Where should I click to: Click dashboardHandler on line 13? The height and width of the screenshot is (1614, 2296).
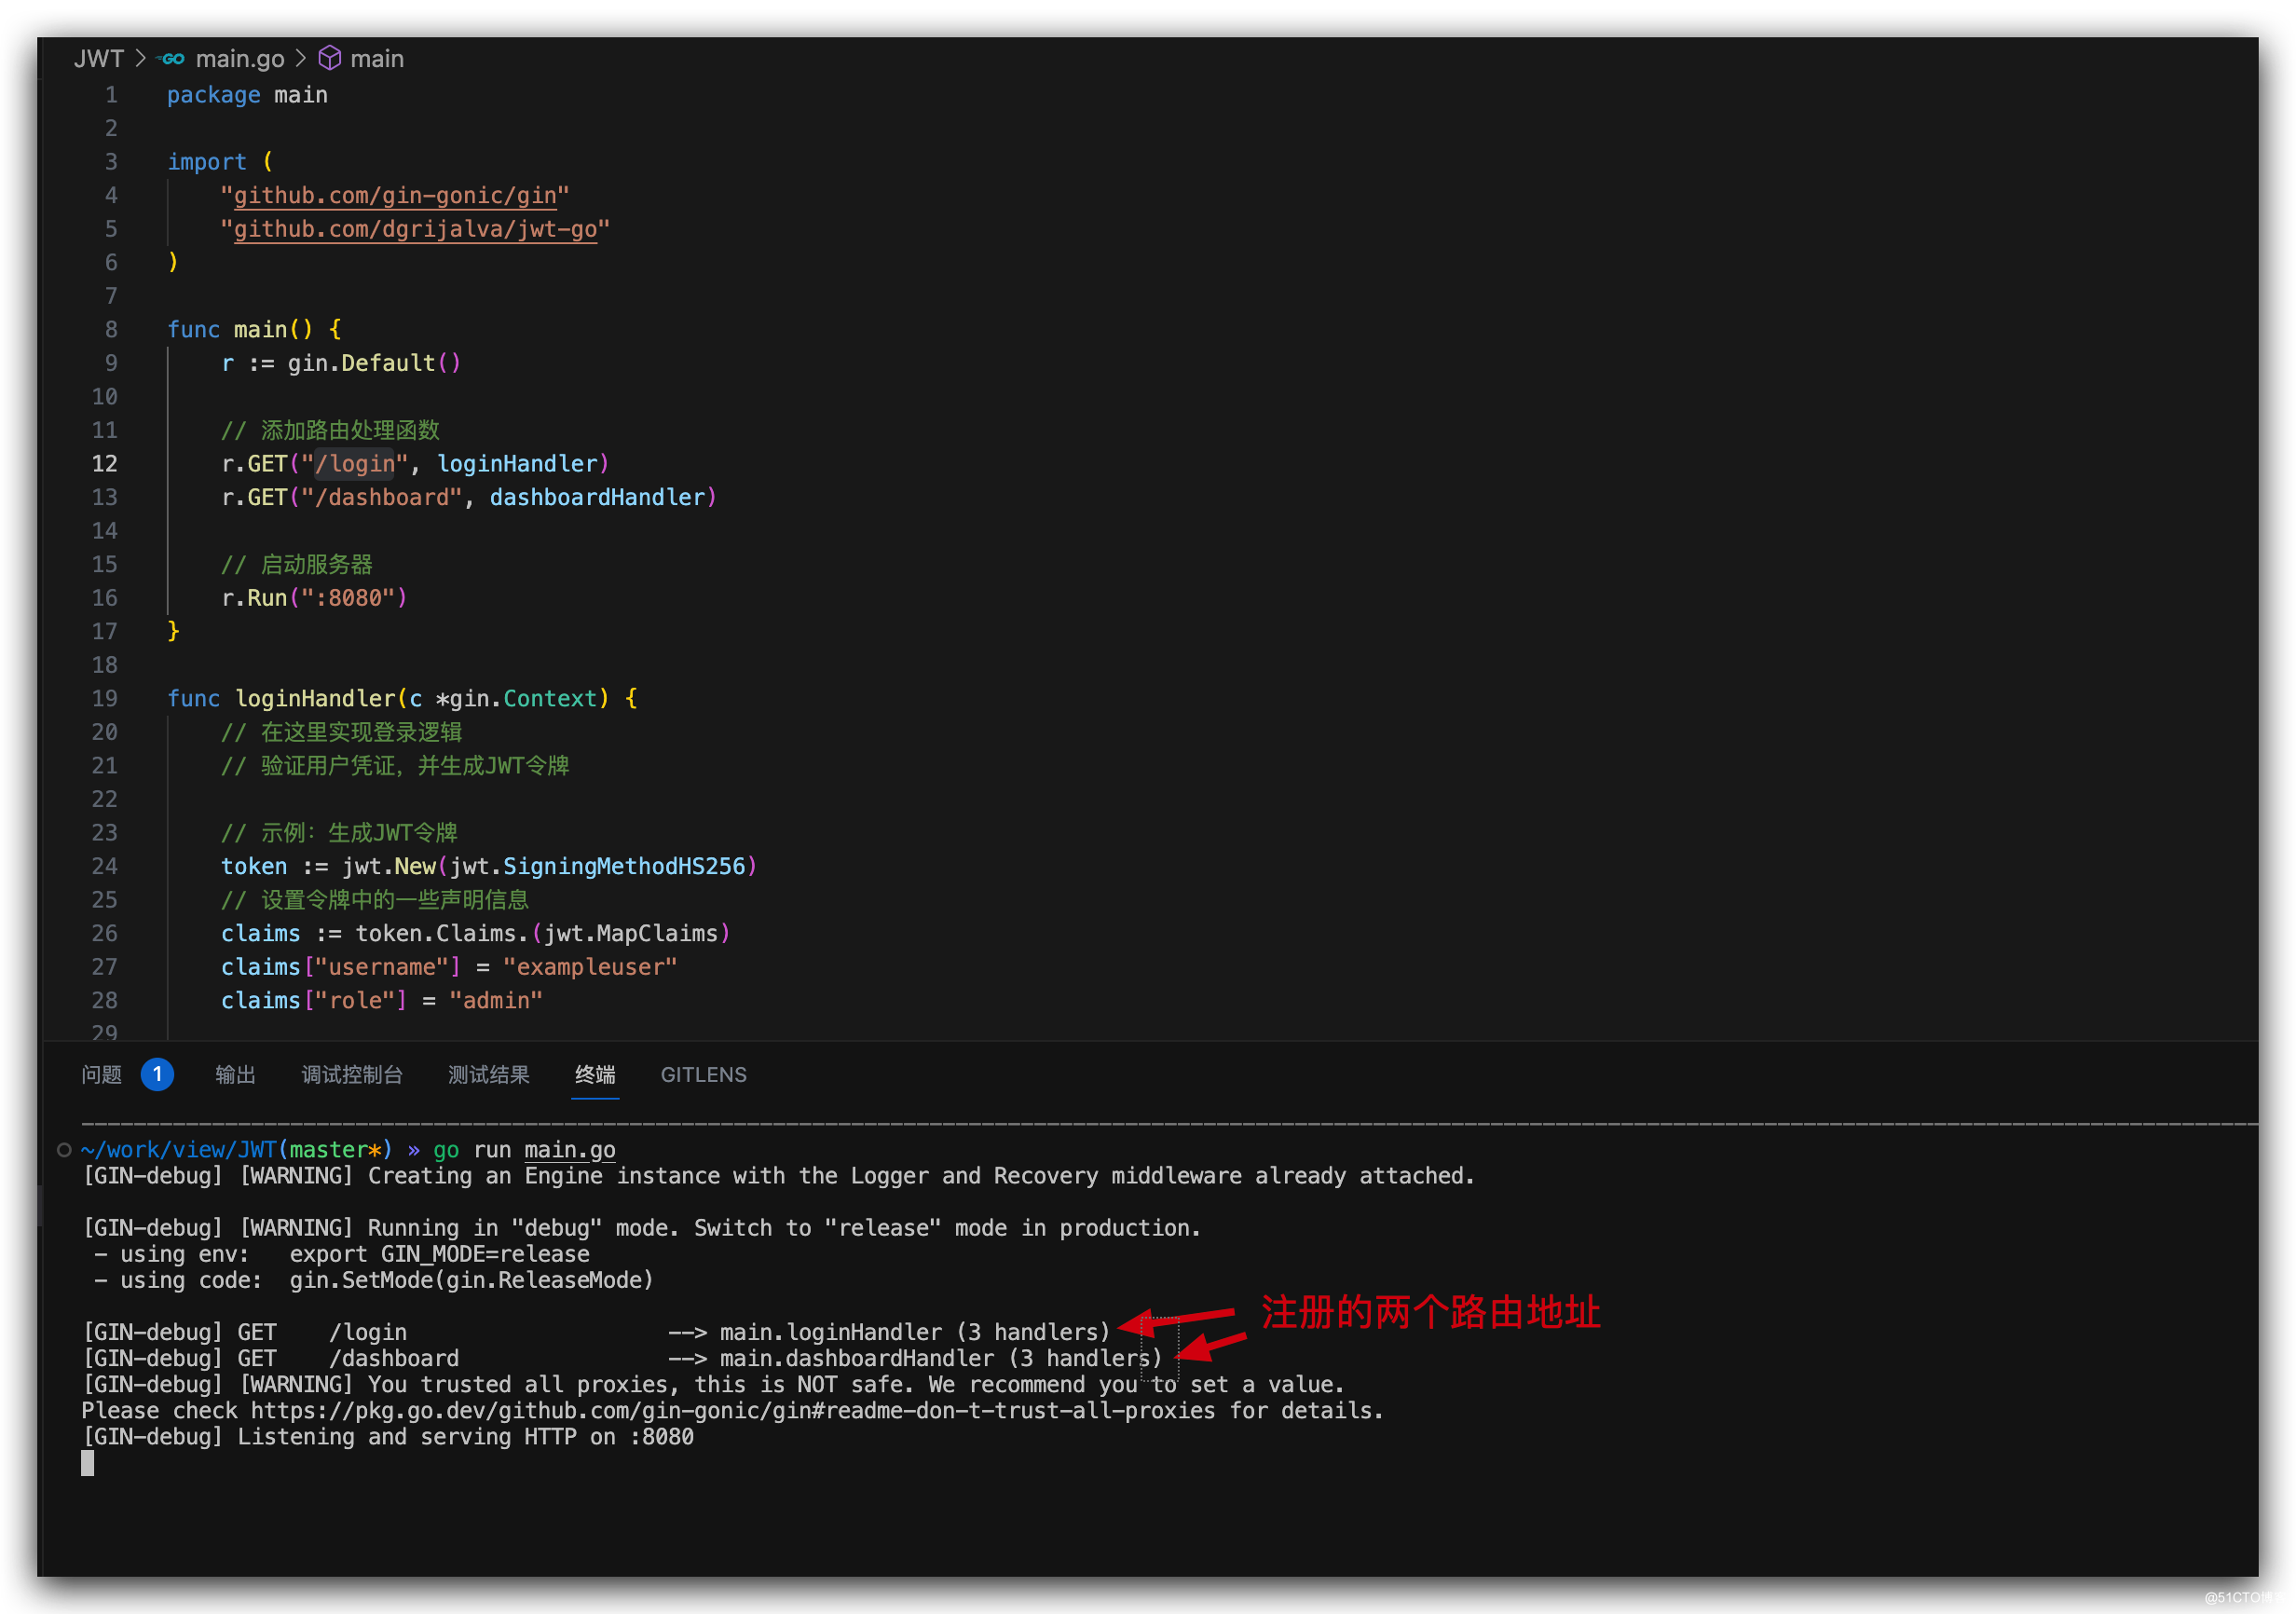click(597, 498)
